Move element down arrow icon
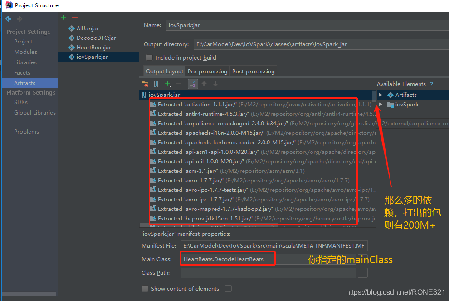Image resolution: width=449 pixels, height=301 pixels. point(215,84)
